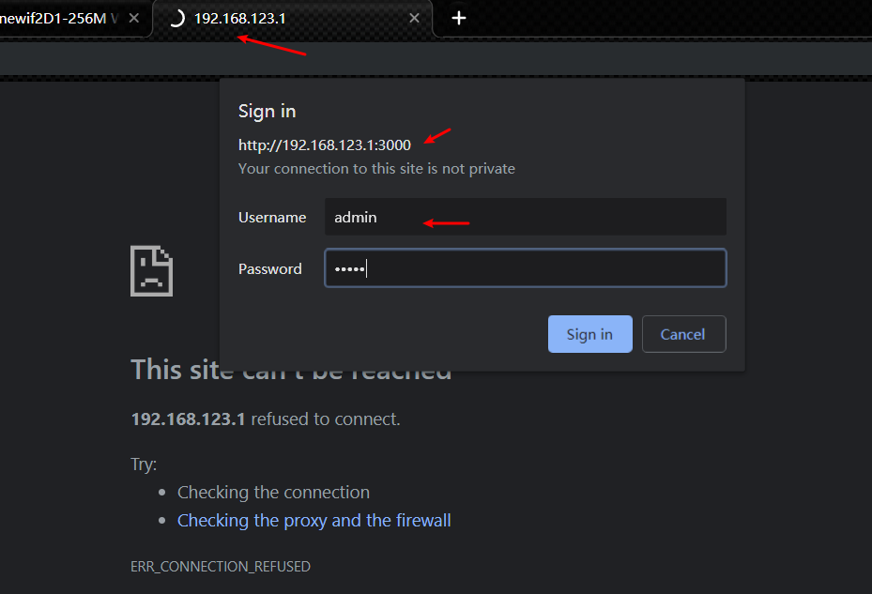
Task: Click the Sign in dialog heading
Action: click(267, 111)
